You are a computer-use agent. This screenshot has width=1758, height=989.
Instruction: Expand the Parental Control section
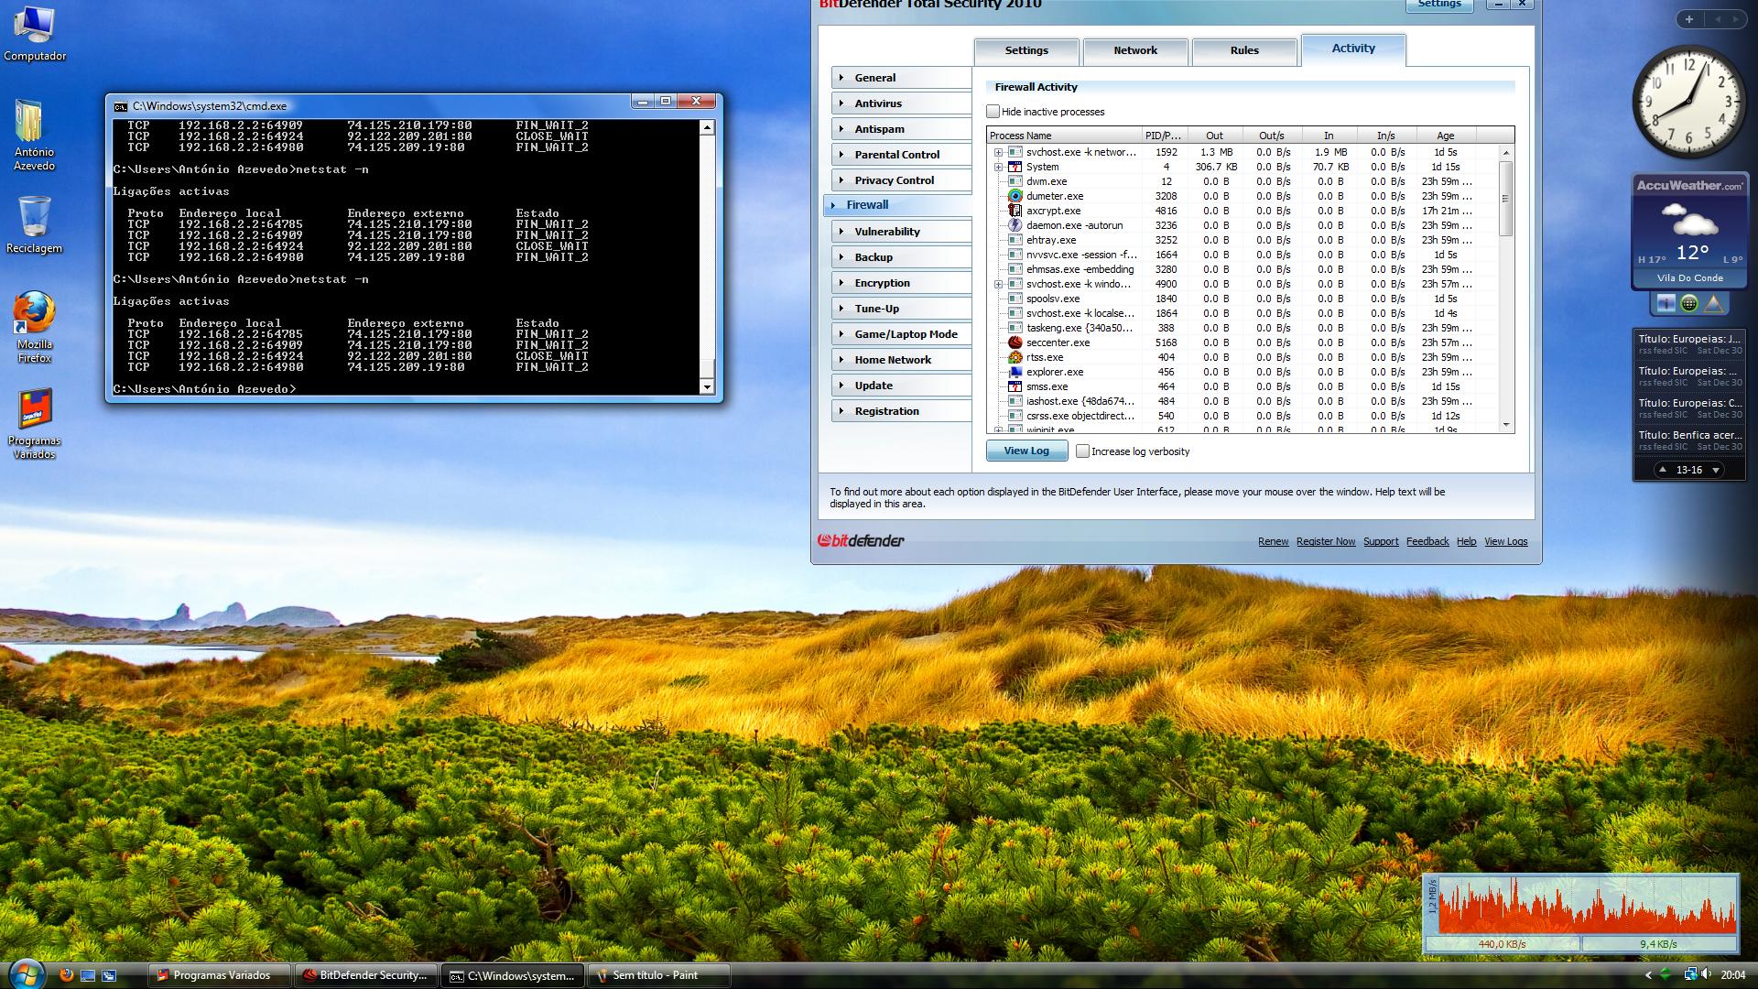(x=901, y=155)
